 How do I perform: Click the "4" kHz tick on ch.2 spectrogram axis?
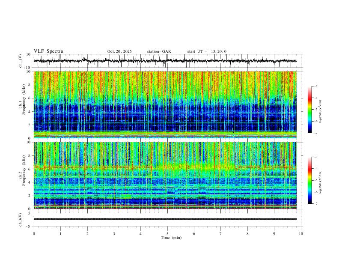click(30, 182)
